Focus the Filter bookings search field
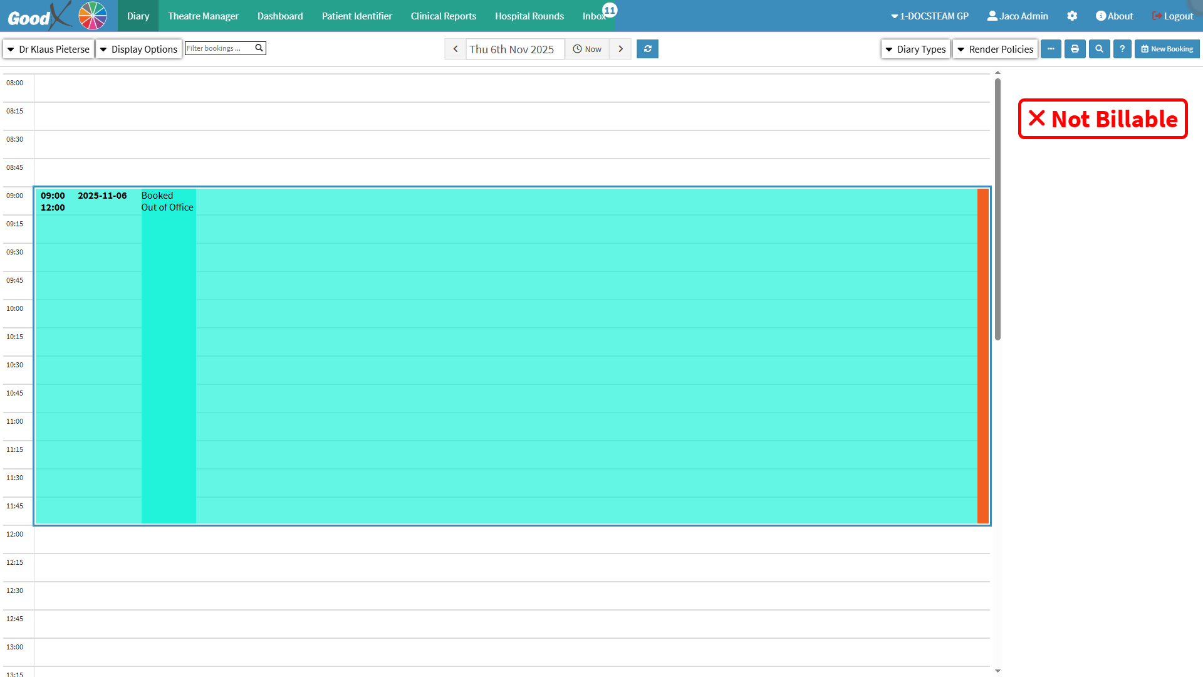This screenshot has width=1203, height=677. [219, 48]
